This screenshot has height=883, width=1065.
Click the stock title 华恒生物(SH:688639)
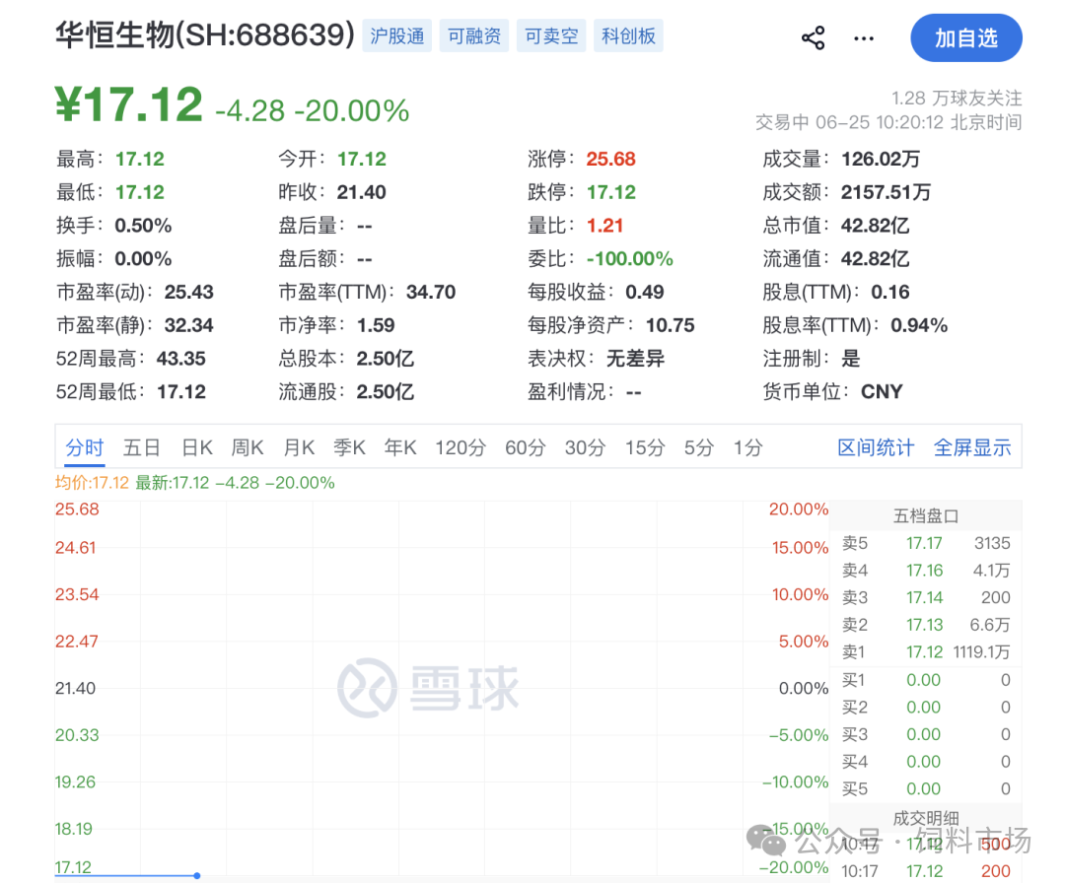point(205,34)
